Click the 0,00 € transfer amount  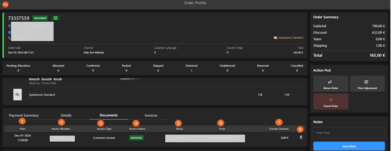pyautogui.click(x=284, y=138)
